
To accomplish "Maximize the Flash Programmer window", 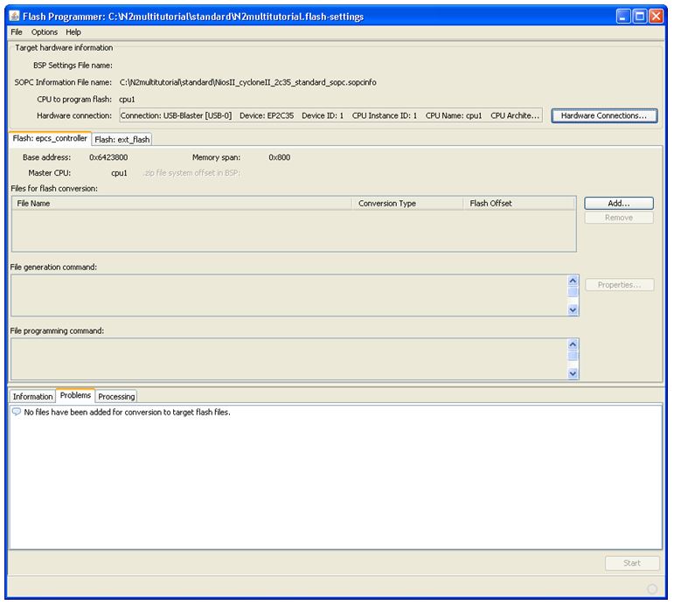I will (x=639, y=16).
